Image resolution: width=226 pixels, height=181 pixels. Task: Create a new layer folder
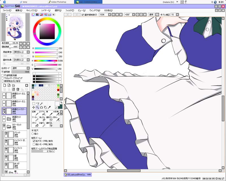13,85
